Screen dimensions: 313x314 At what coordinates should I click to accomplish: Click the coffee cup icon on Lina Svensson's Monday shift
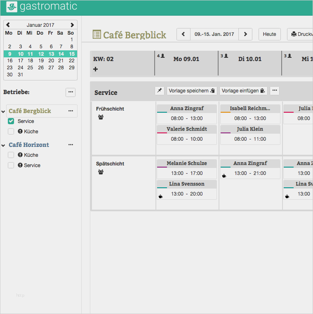click(x=160, y=196)
